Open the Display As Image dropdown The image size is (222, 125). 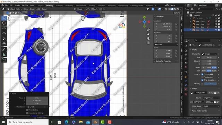(x=209, y=54)
